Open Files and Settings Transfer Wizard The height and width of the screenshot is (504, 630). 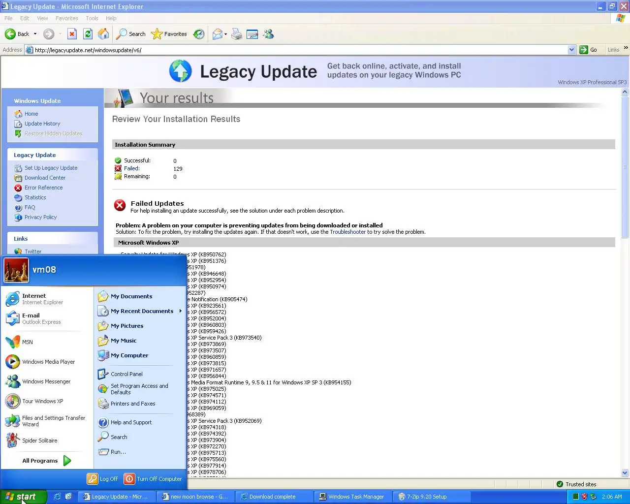[47, 421]
